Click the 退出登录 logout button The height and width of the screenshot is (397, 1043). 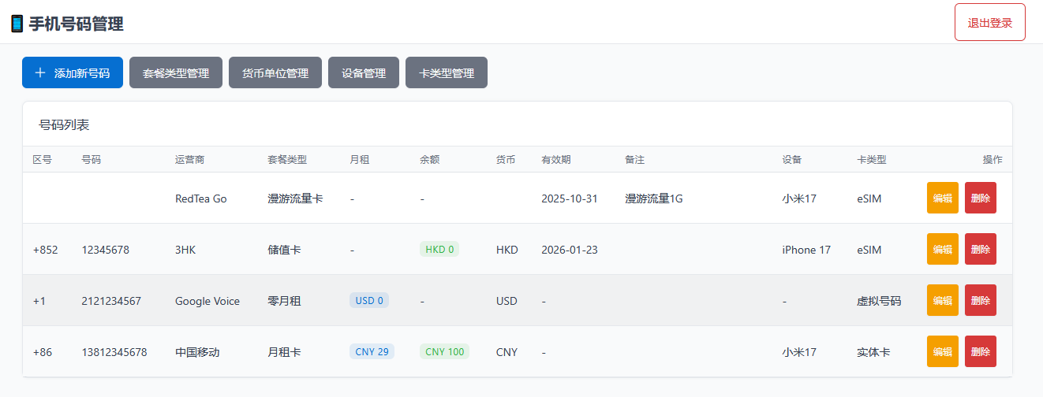pos(989,22)
